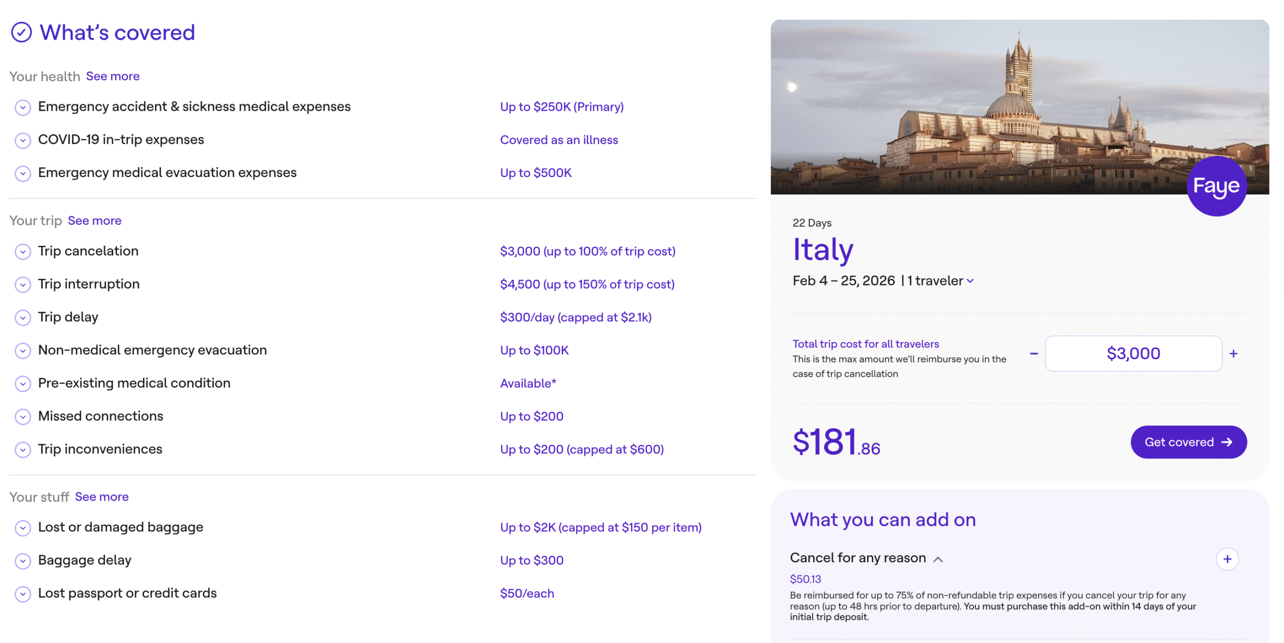The height and width of the screenshot is (643, 1284).
Task: Expand the Lost or damaged baggage chevron
Action: click(x=23, y=528)
